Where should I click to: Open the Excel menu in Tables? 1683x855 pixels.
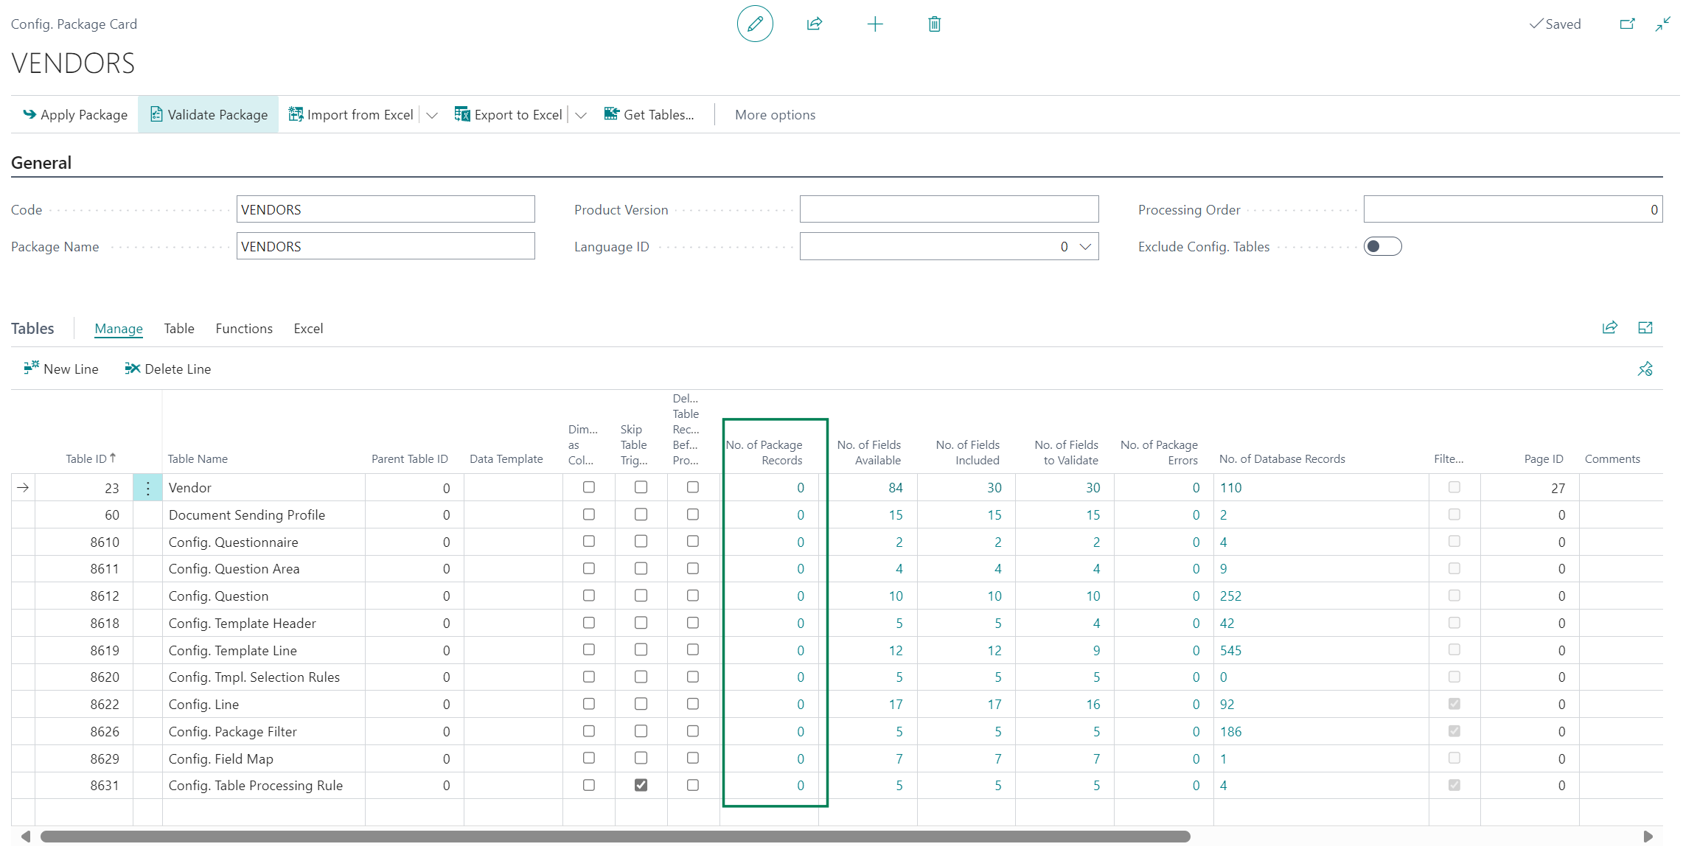pyautogui.click(x=308, y=329)
